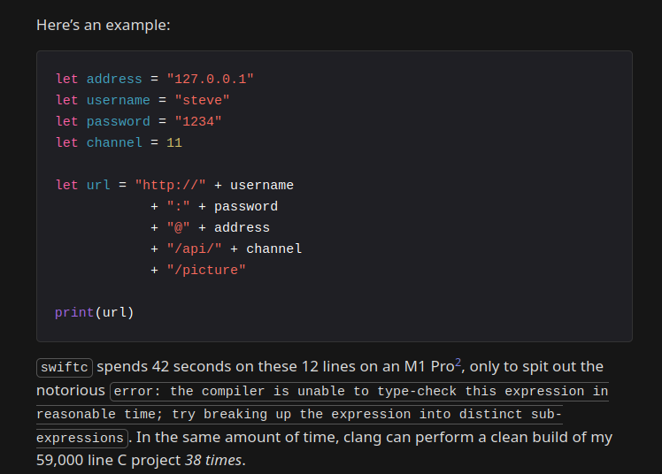Click the "@" string in code

pyautogui.click(x=178, y=227)
